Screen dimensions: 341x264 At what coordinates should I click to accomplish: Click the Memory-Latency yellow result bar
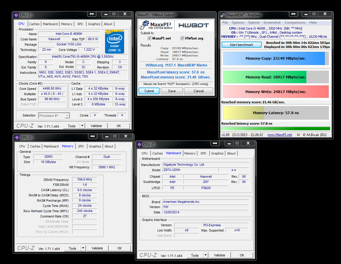pyautogui.click(x=276, y=113)
